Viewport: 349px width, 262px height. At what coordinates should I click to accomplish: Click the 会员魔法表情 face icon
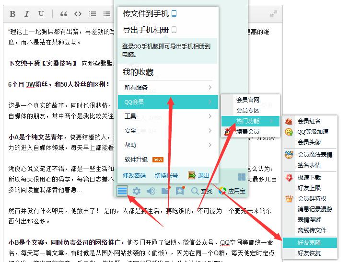click(x=289, y=154)
